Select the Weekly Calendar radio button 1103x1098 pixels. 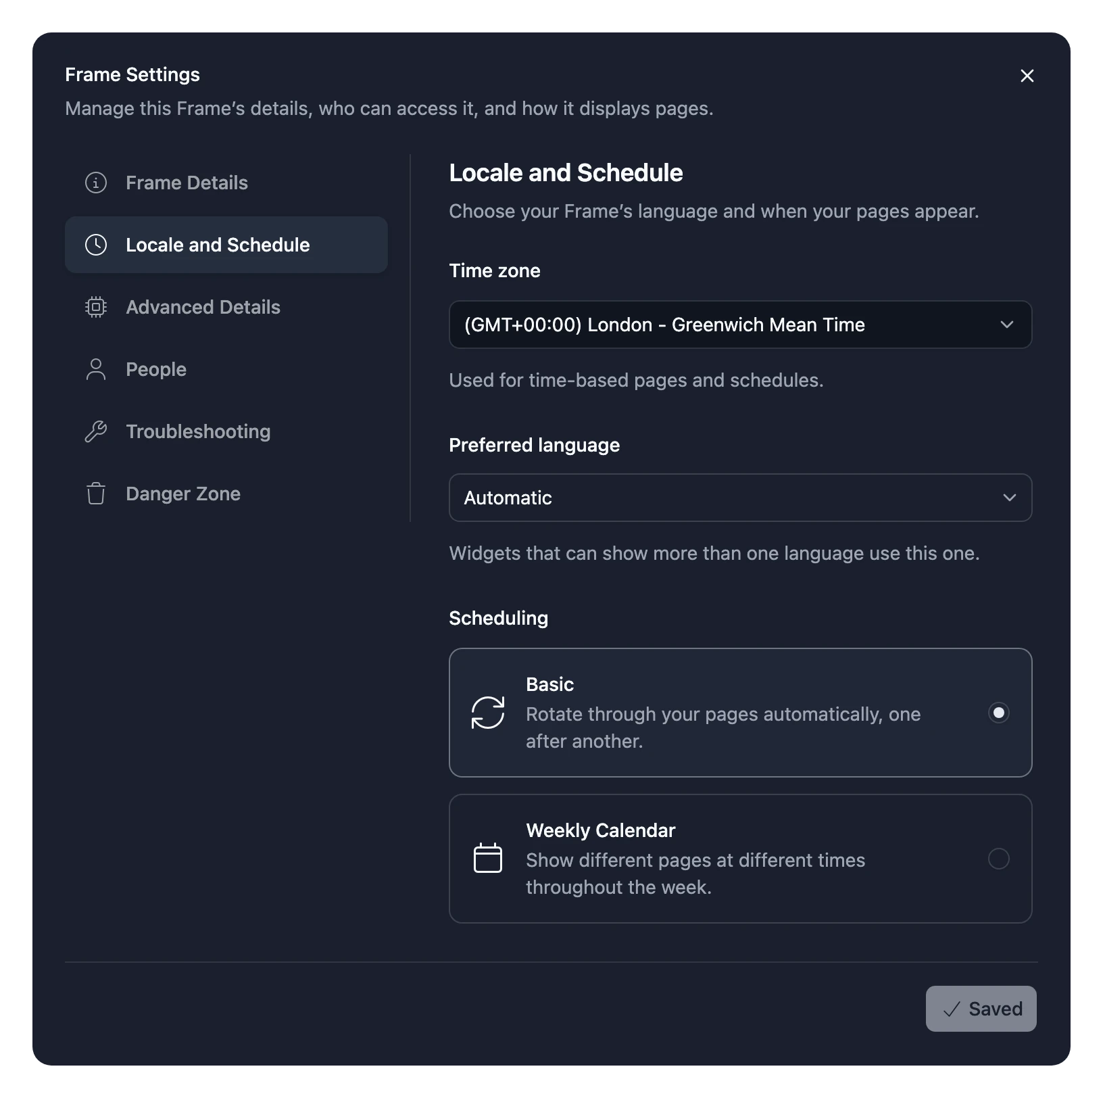coord(999,859)
